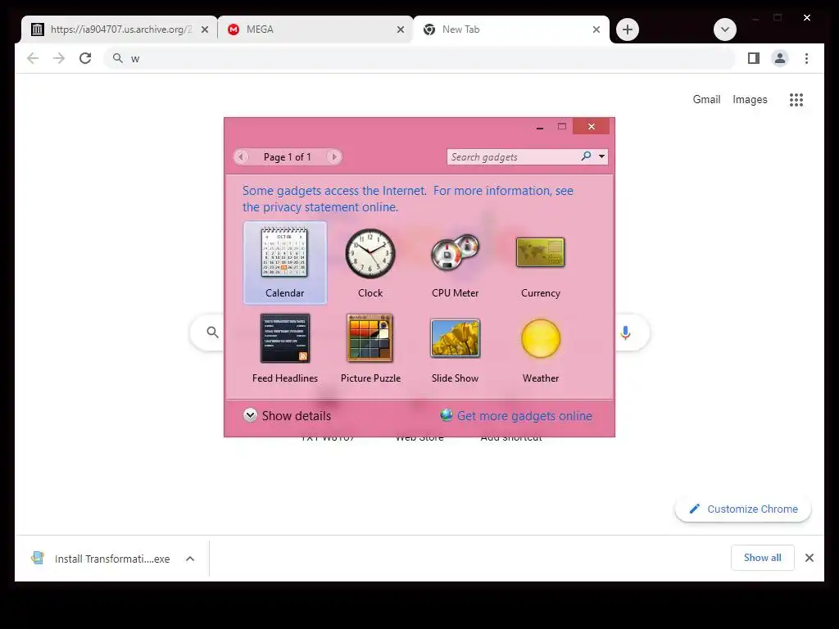Pick the CPU Meter gadget
Viewport: 839px width, 629px height.
[456, 263]
